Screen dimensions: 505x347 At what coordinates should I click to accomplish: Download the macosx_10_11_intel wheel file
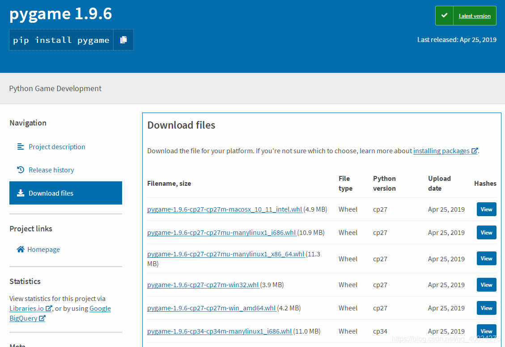pos(225,209)
